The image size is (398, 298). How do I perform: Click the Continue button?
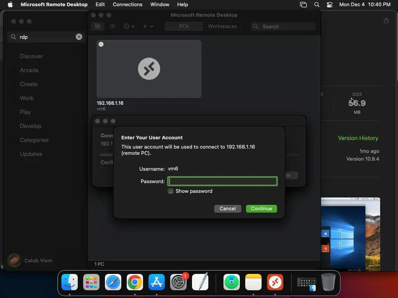pos(262,208)
